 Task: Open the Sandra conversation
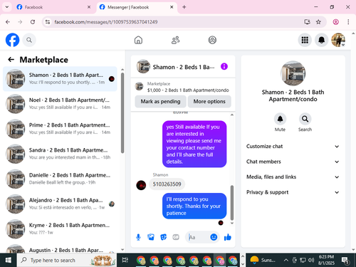[60, 154]
